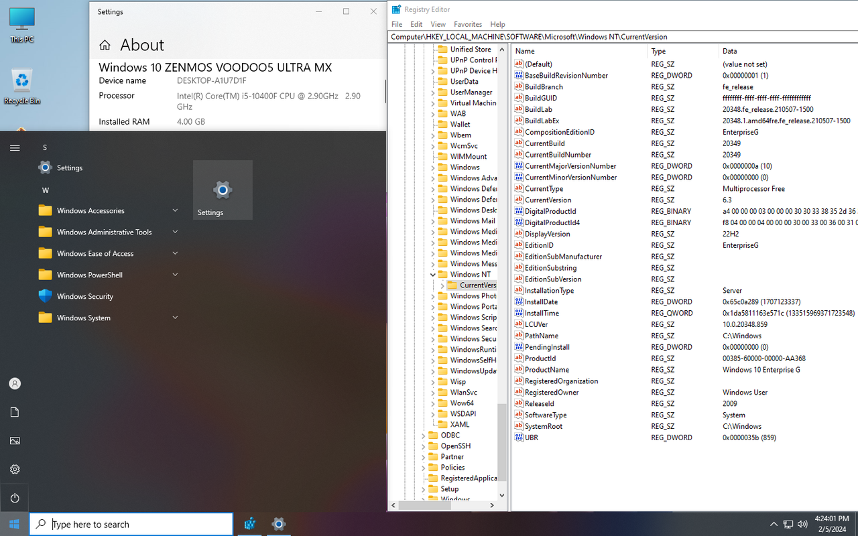The height and width of the screenshot is (536, 858).
Task: Click the network icon in system tray
Action: click(x=788, y=524)
